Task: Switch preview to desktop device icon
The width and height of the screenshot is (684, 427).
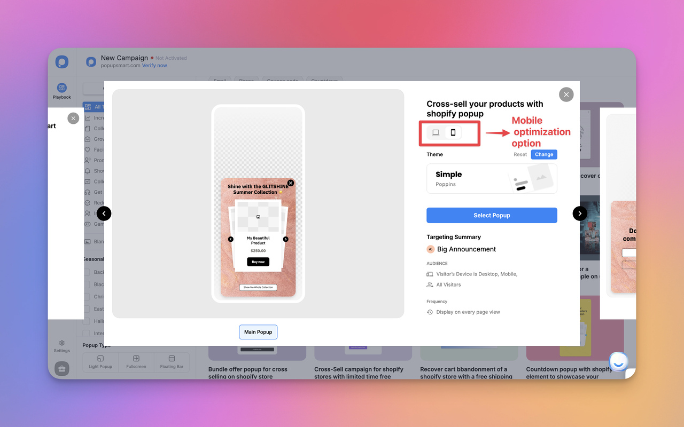Action: (x=436, y=133)
